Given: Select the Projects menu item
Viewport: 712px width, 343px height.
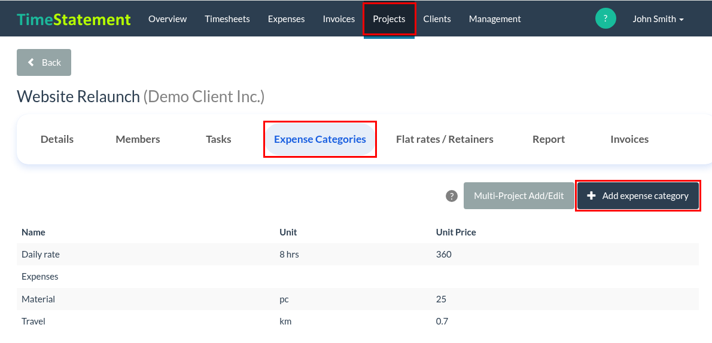Looking at the screenshot, I should [x=389, y=19].
